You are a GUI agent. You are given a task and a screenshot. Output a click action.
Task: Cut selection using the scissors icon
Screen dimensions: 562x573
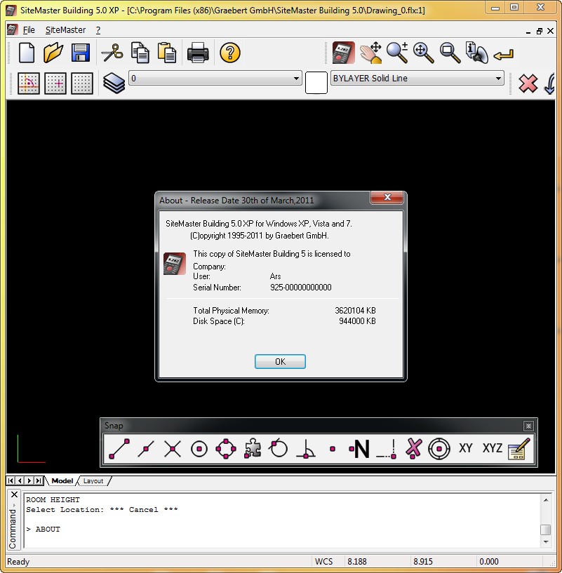pyautogui.click(x=112, y=53)
